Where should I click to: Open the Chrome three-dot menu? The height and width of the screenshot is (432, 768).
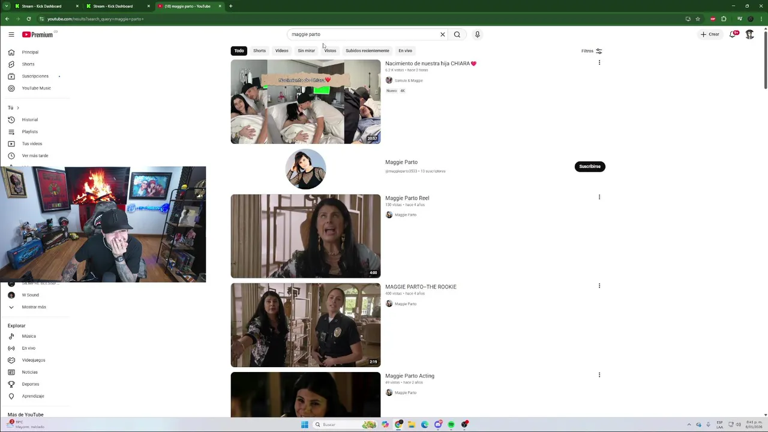761,19
